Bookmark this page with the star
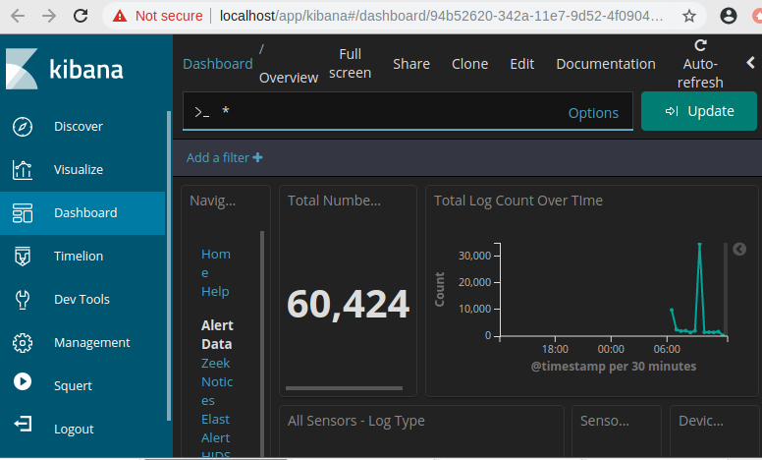762x460 pixels. click(x=689, y=16)
